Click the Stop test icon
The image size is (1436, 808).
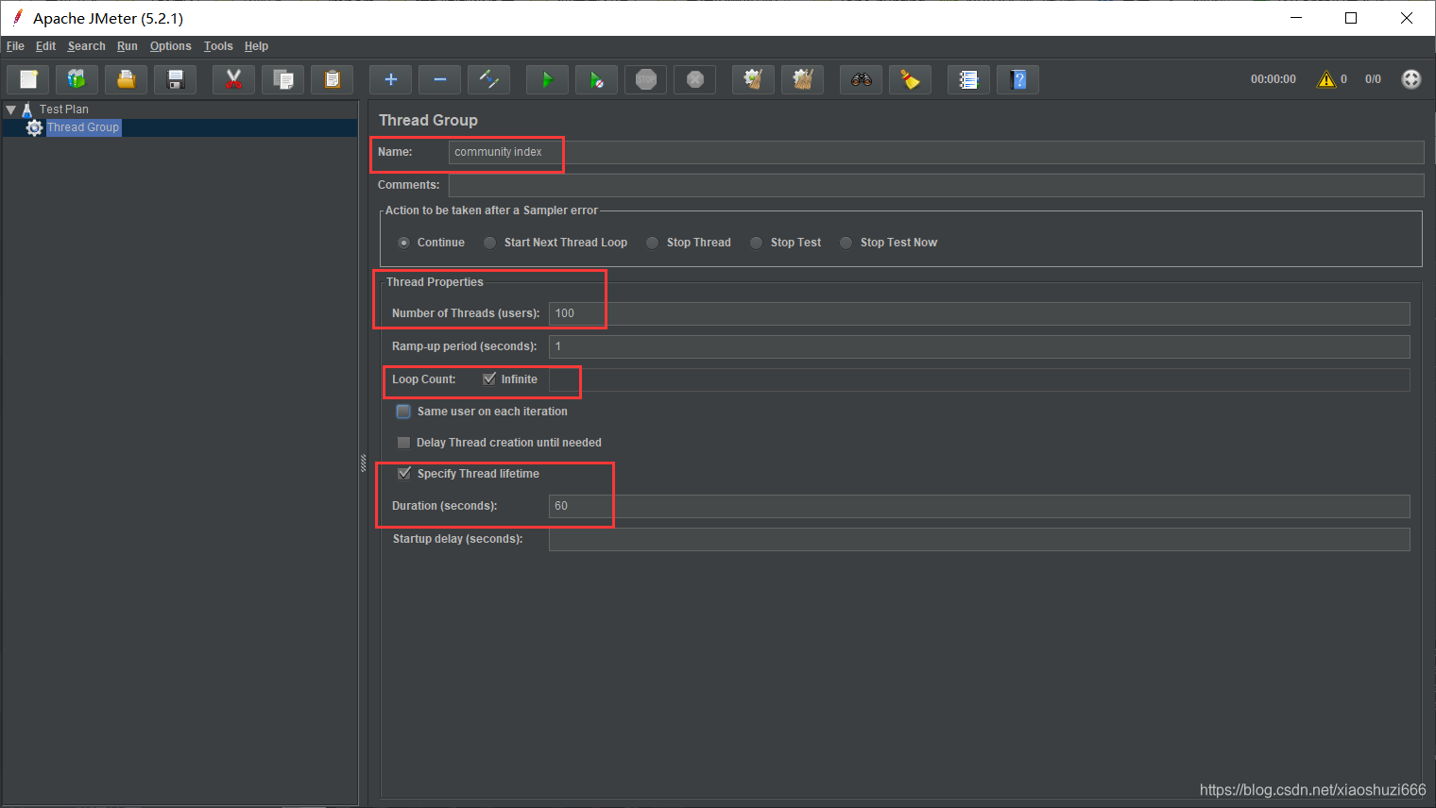click(646, 79)
